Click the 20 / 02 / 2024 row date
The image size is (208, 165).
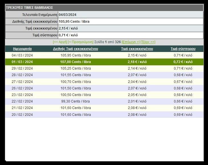pos(22,114)
